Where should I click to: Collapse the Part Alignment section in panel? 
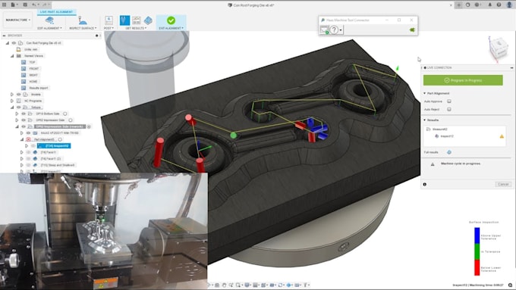coord(424,94)
